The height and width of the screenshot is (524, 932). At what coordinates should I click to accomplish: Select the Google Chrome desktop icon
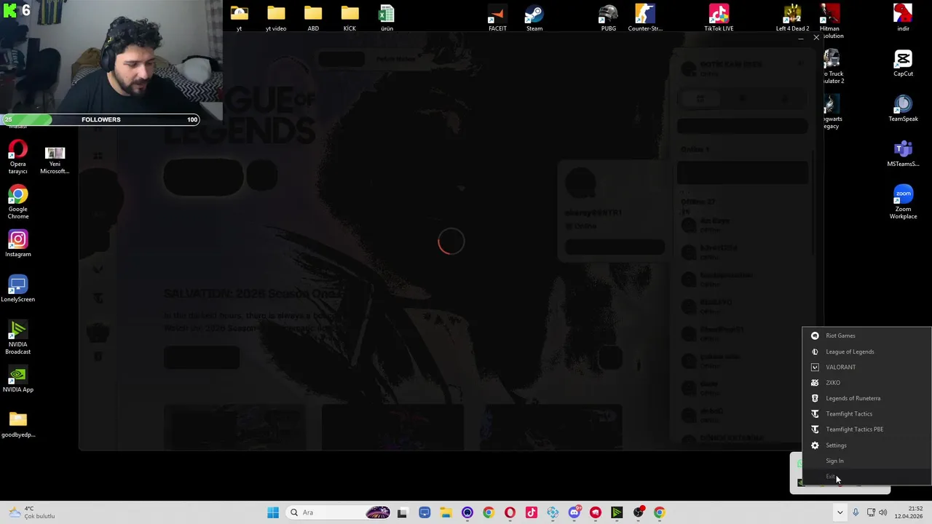tap(18, 202)
